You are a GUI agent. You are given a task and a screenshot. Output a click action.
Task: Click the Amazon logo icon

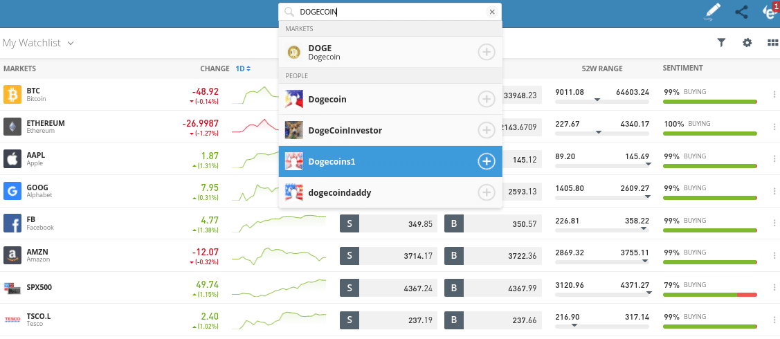coord(12,255)
